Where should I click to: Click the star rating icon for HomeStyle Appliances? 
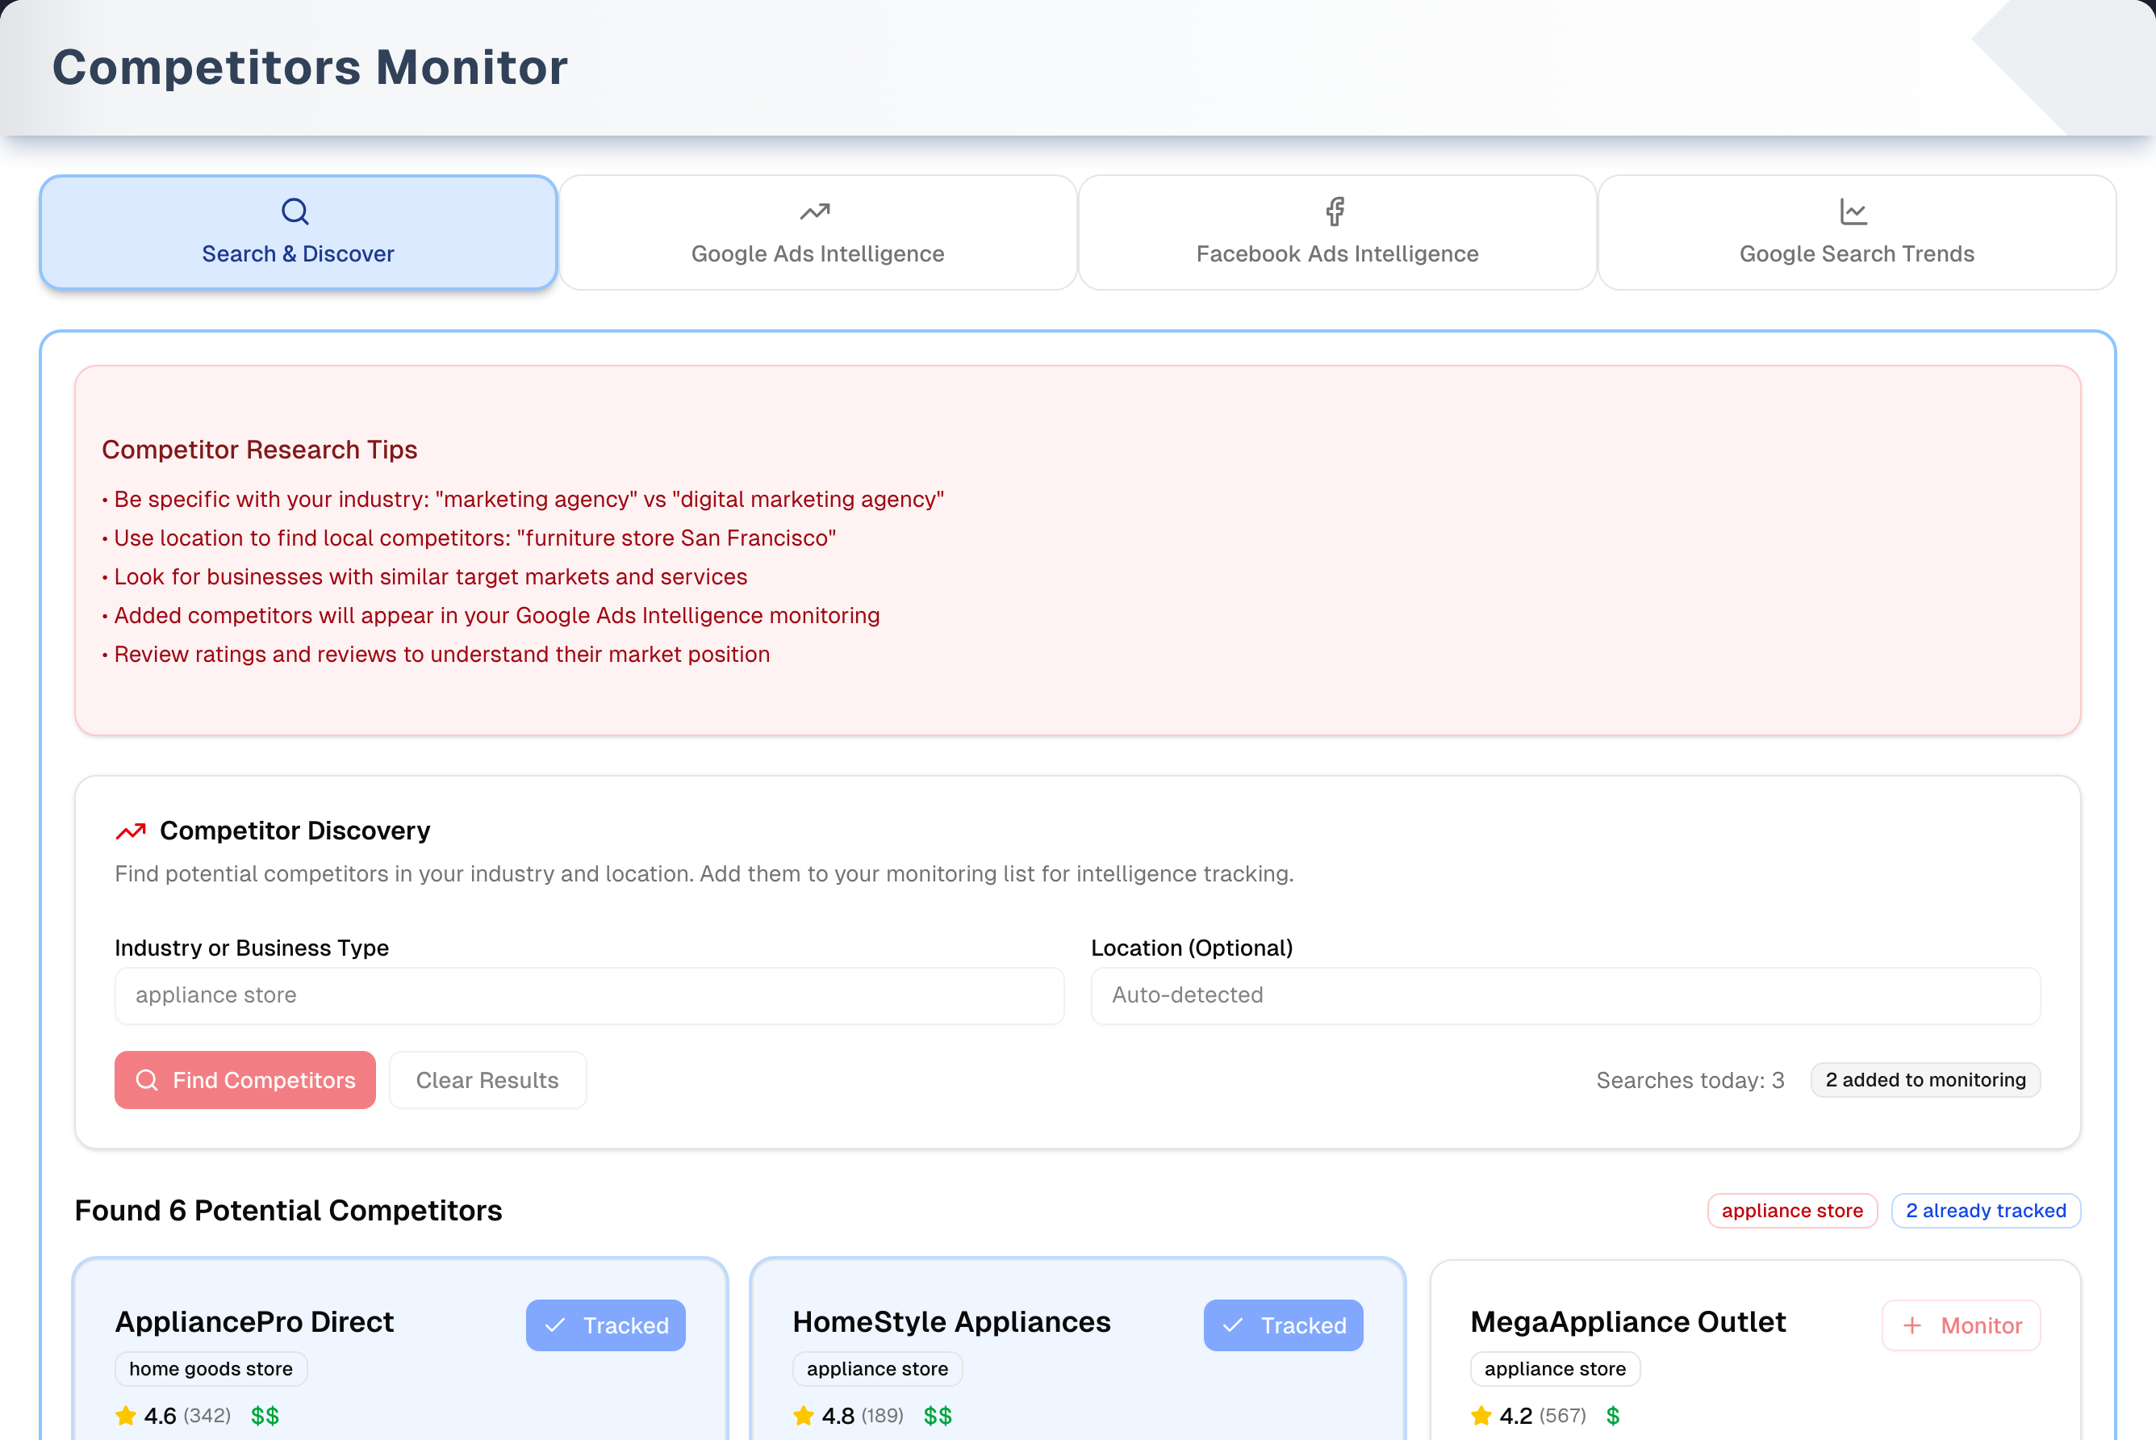803,1415
